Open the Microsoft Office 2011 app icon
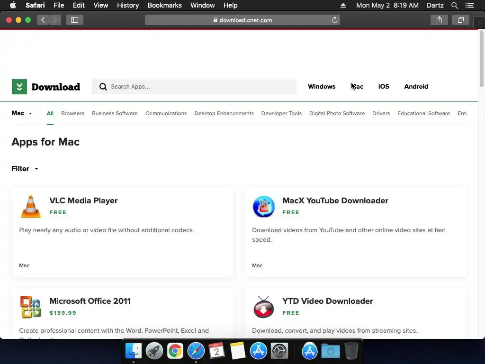This screenshot has width=485, height=364. point(31,307)
